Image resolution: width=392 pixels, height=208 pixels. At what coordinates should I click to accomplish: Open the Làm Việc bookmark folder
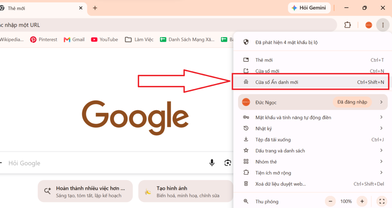139,39
